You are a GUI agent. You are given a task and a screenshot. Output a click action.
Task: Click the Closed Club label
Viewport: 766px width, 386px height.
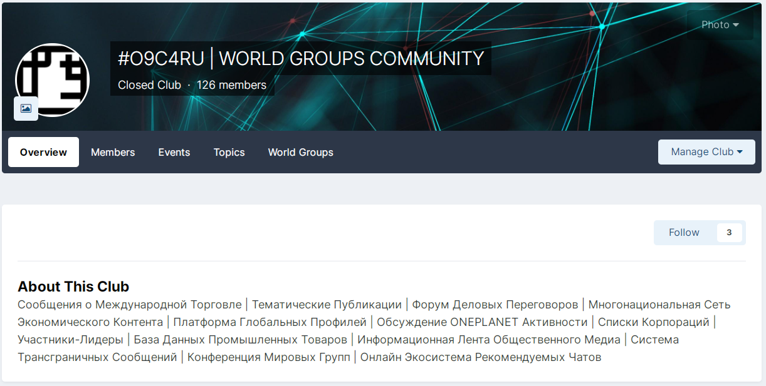149,85
